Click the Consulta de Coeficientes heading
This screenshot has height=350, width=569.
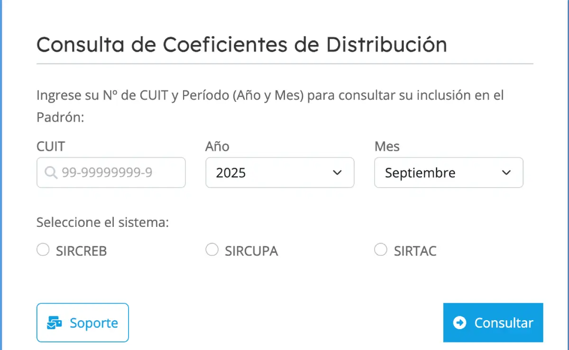(x=242, y=45)
